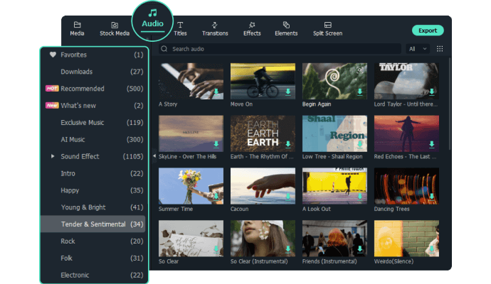Open the AI Music category

click(73, 139)
